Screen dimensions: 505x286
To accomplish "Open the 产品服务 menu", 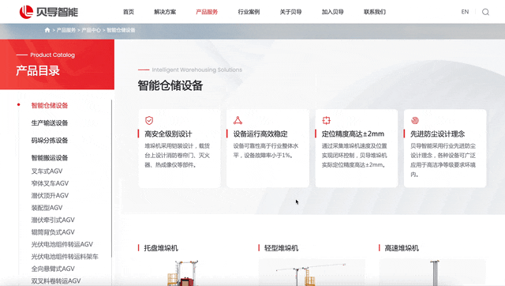I will tap(207, 12).
